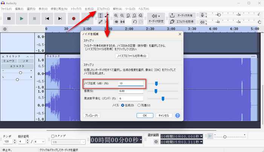264x152 pixels.
Task: Open the Audio Setup (オーディオ設定) dropdown
Action: coord(156,19)
